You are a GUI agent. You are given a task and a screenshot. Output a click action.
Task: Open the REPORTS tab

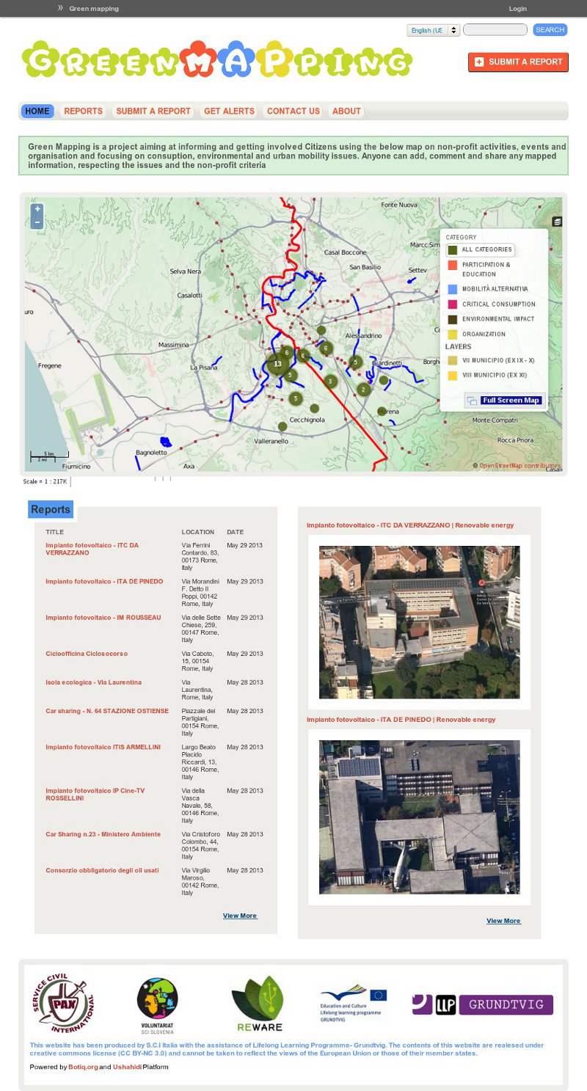[x=83, y=112]
